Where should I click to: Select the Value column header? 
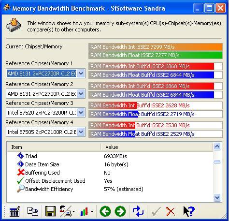coord(157,147)
